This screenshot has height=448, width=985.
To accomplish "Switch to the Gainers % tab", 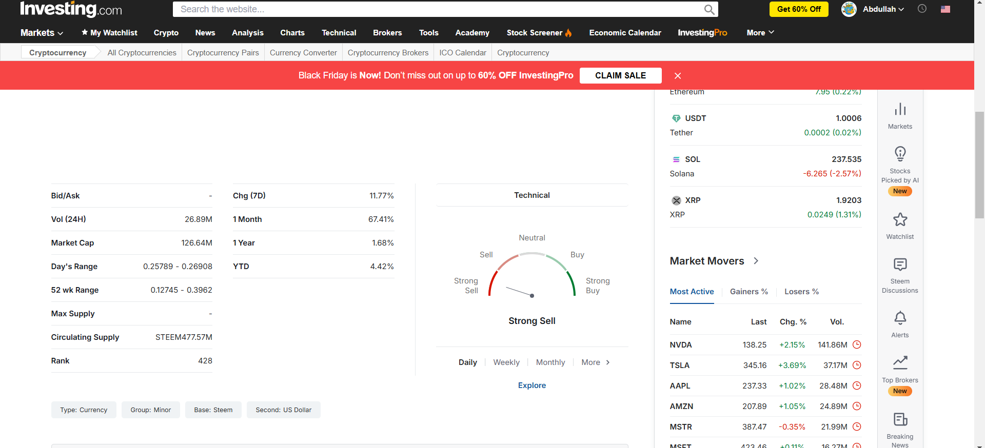I will pyautogui.click(x=749, y=292).
